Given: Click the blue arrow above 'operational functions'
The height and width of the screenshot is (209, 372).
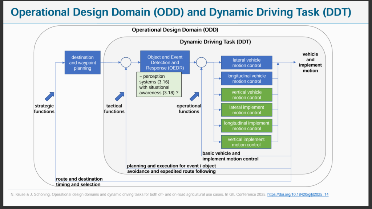Looking at the screenshot, I should 194,97.
